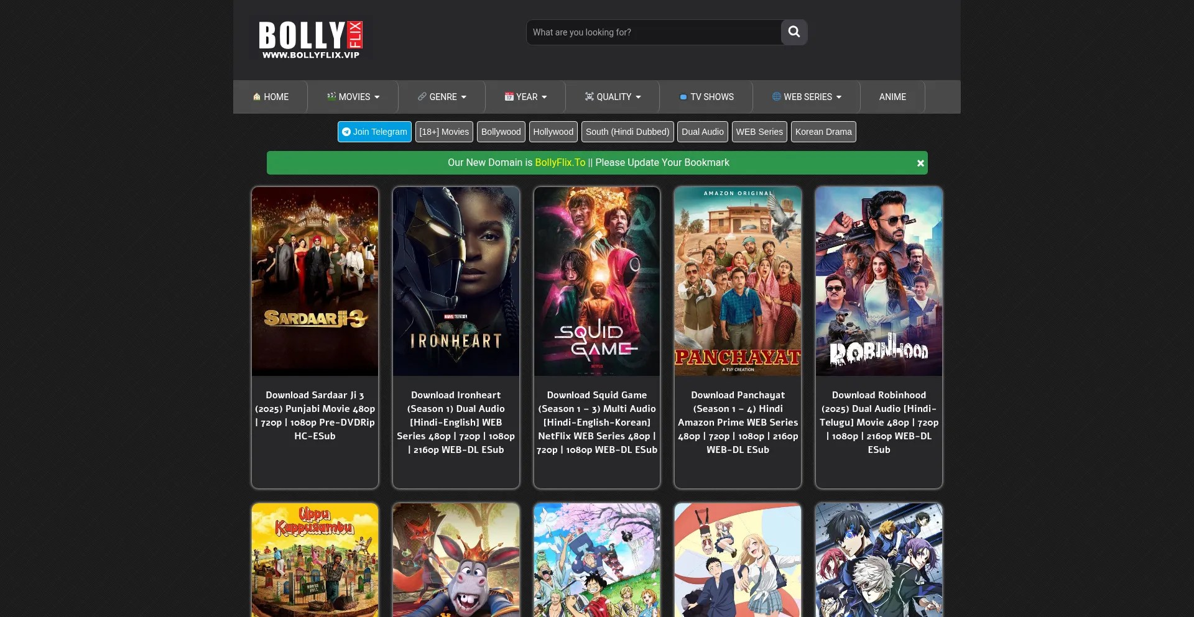Select the Korean Drama filter

pyautogui.click(x=823, y=132)
